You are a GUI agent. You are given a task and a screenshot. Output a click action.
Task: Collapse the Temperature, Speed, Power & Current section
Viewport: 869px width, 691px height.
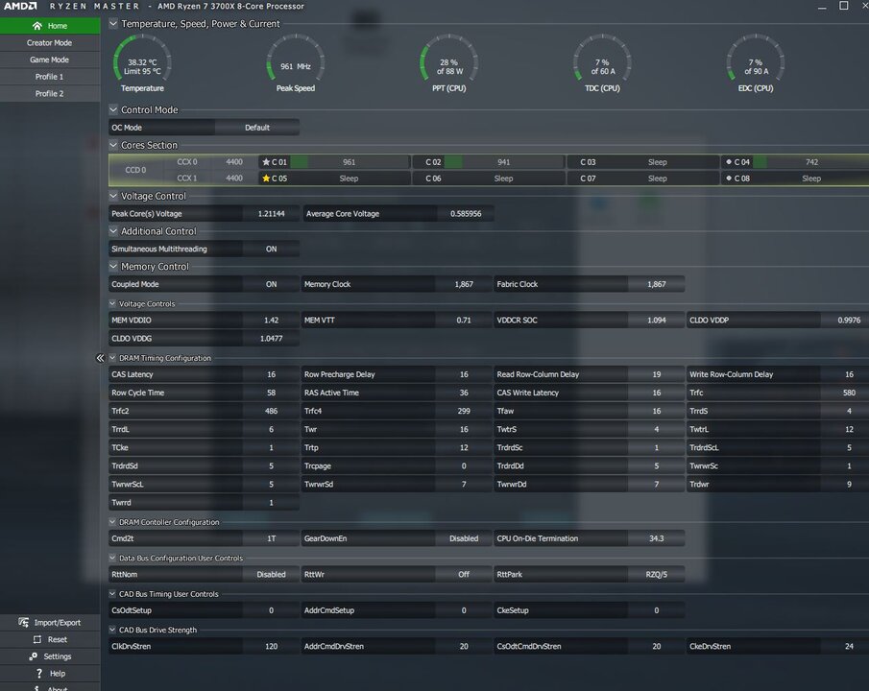113,23
